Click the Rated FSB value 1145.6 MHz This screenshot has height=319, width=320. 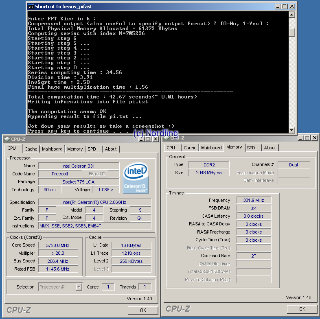(x=58, y=269)
